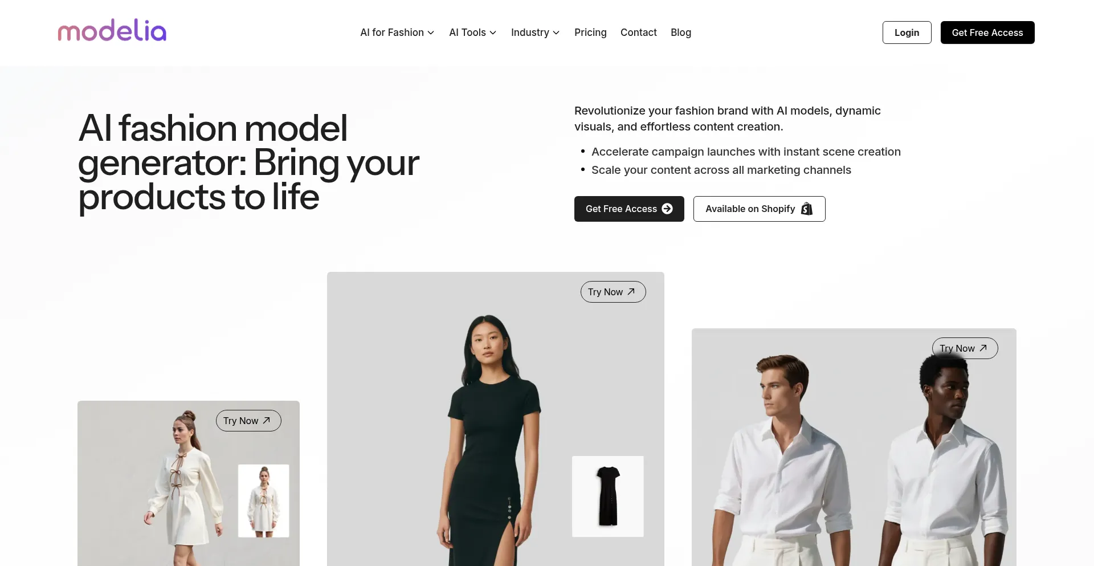Image resolution: width=1094 pixels, height=566 pixels.
Task: Expand the AI for Fashion chevron
Action: pos(431,33)
